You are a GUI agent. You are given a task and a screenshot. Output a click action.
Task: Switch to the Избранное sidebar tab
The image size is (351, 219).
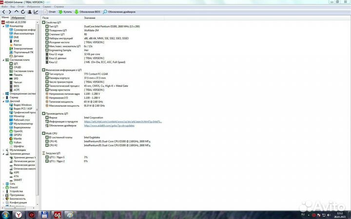pyautogui.click(x=18, y=18)
